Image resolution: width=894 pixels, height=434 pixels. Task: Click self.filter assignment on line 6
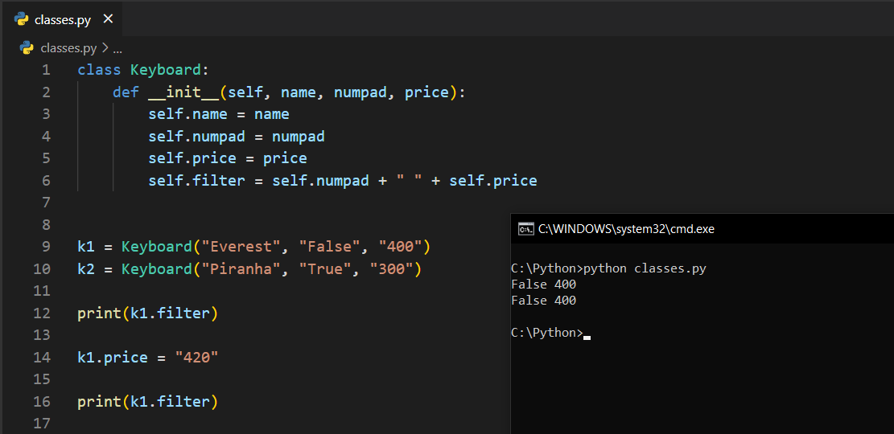pos(196,180)
